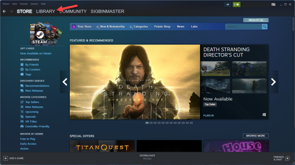Expand the Your Store dropdown
The width and height of the screenshot is (295, 165).
(x=84, y=27)
